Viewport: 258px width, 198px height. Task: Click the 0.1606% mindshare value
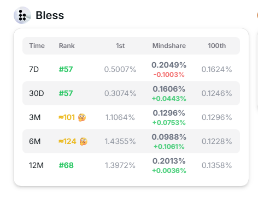point(169,89)
